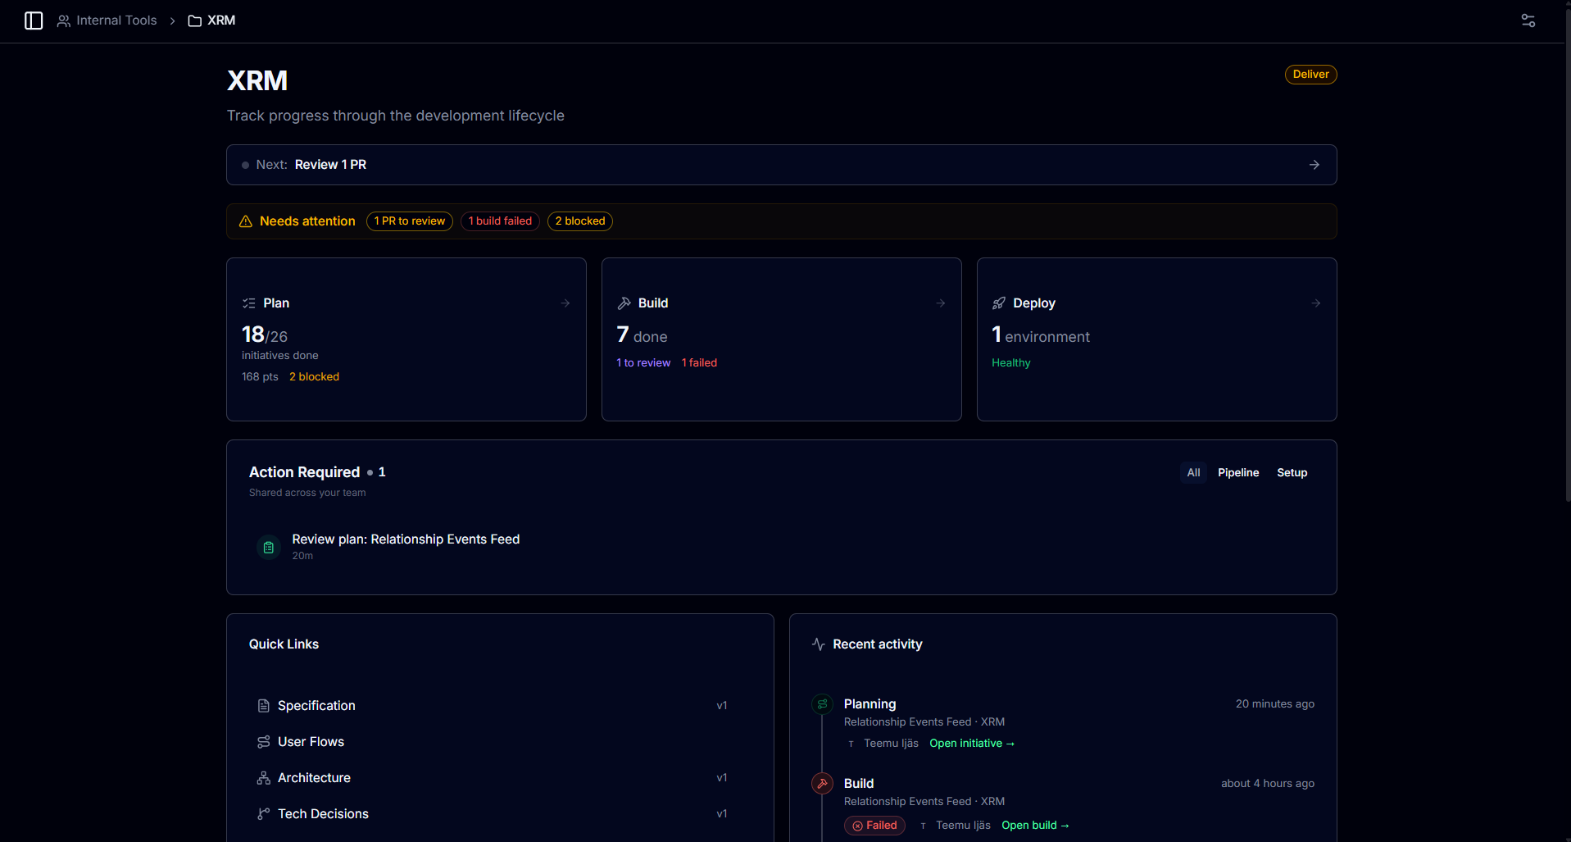Open the Internal Tools breadcrumb
This screenshot has width=1571, height=842.
[107, 20]
